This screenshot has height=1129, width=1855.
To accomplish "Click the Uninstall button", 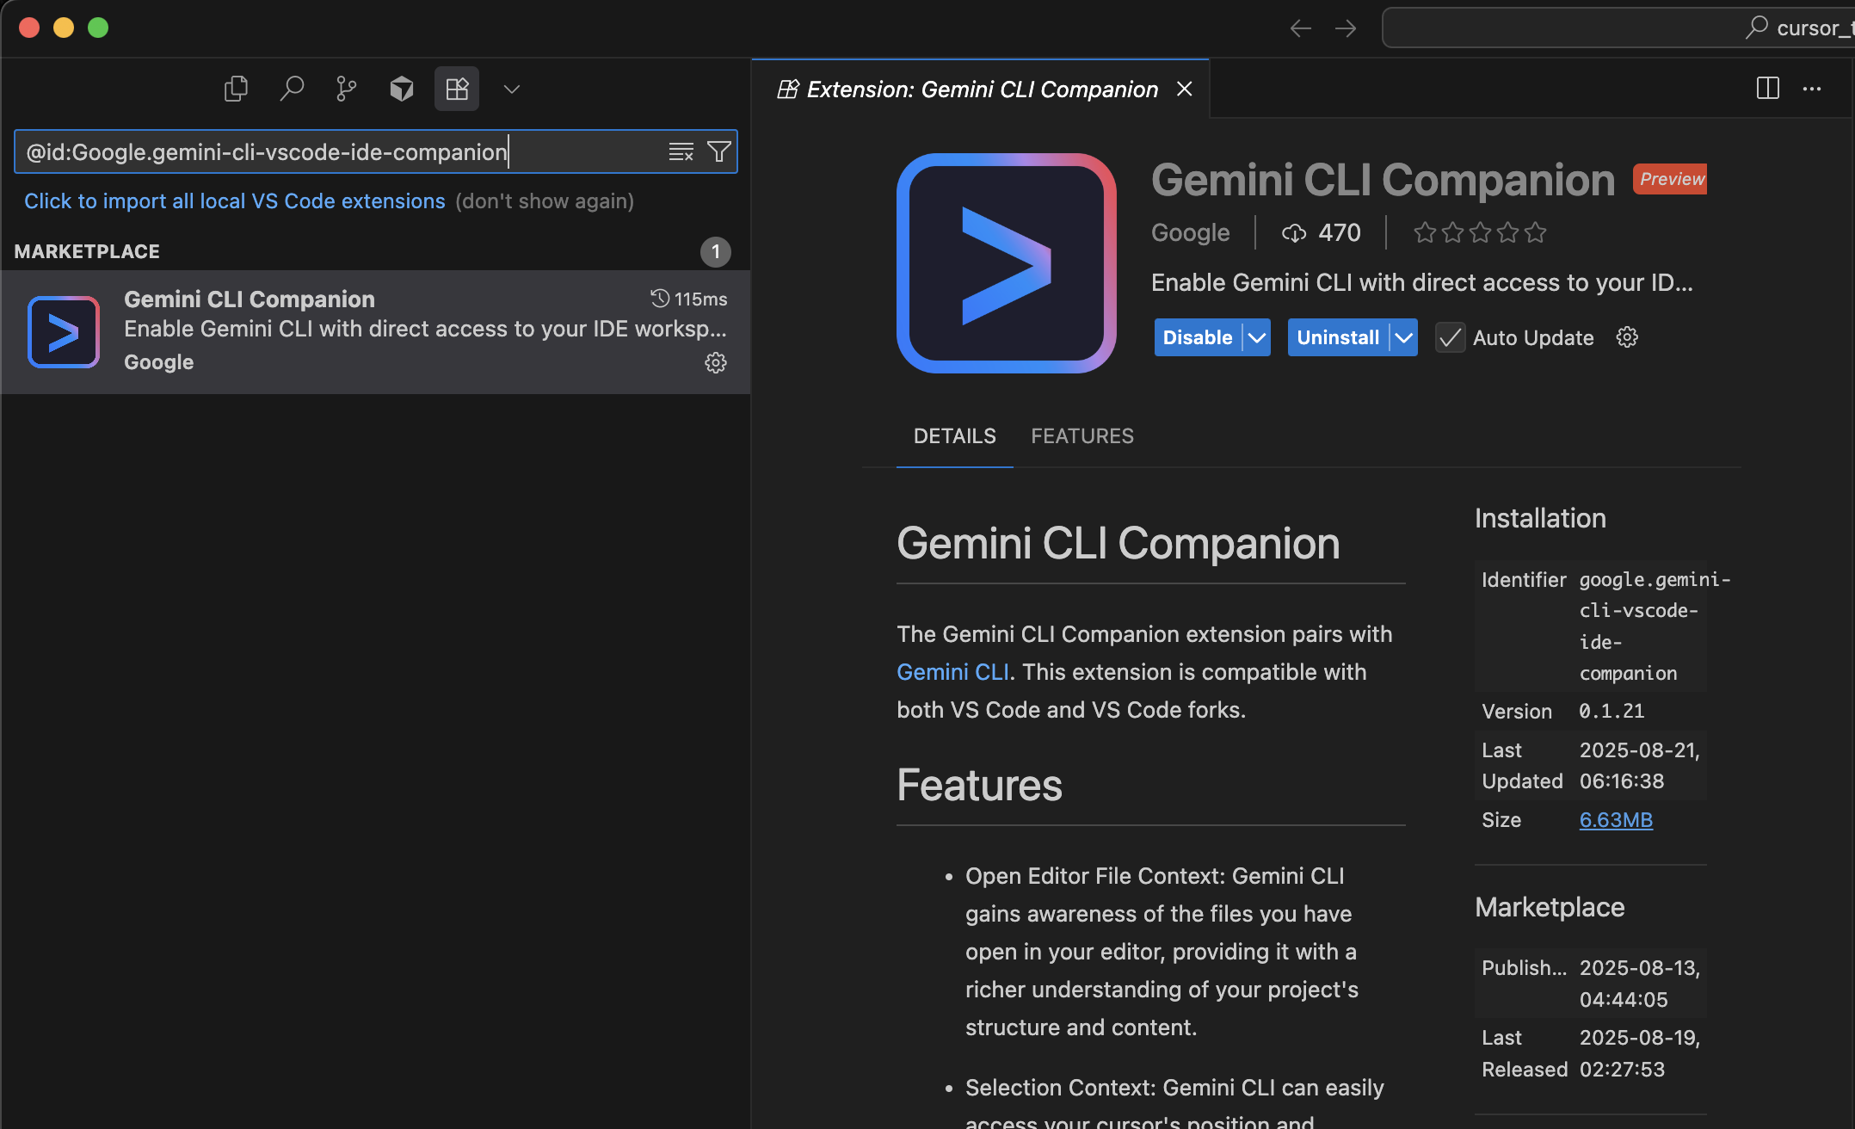I will (x=1337, y=337).
